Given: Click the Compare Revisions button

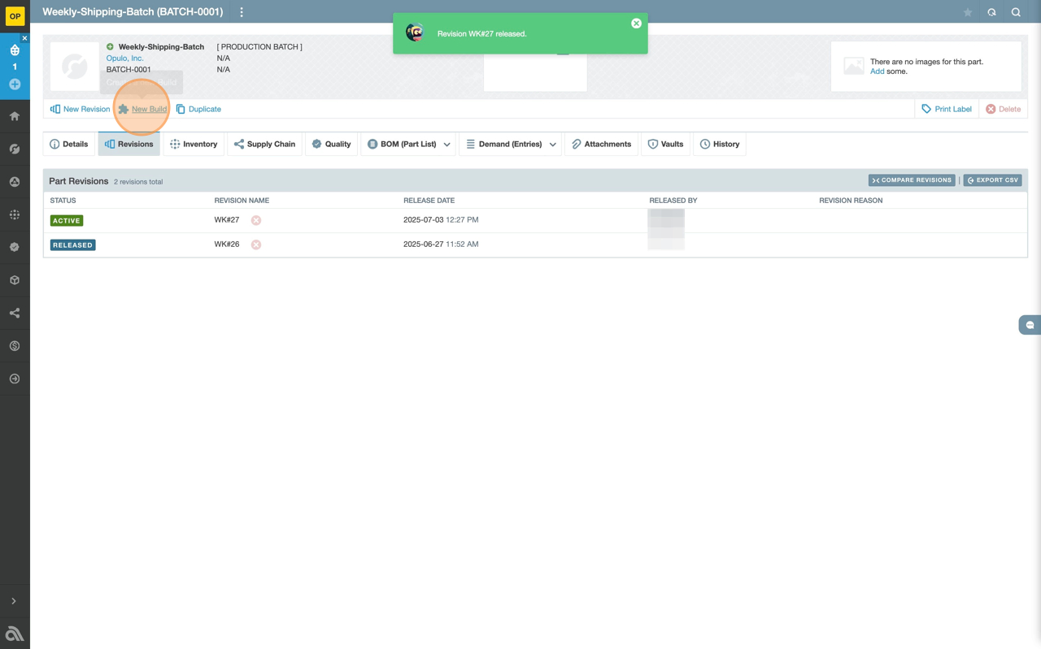Looking at the screenshot, I should tap(911, 180).
